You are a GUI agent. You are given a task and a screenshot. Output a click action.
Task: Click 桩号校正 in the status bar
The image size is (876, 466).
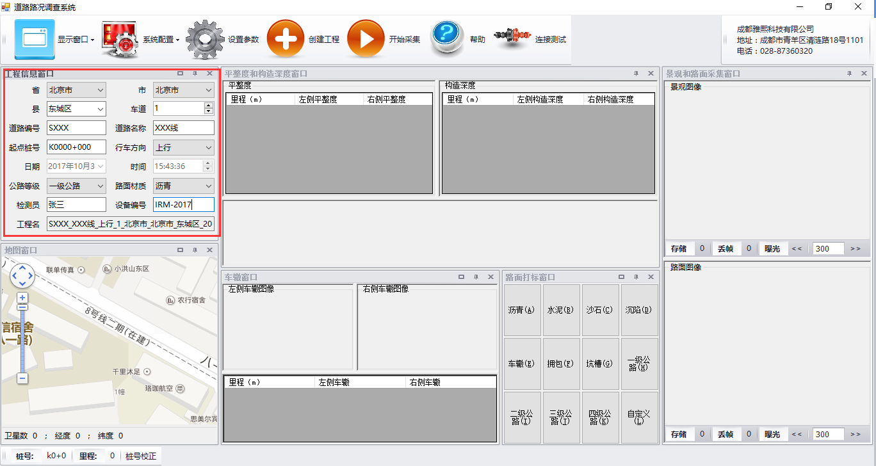(x=141, y=456)
